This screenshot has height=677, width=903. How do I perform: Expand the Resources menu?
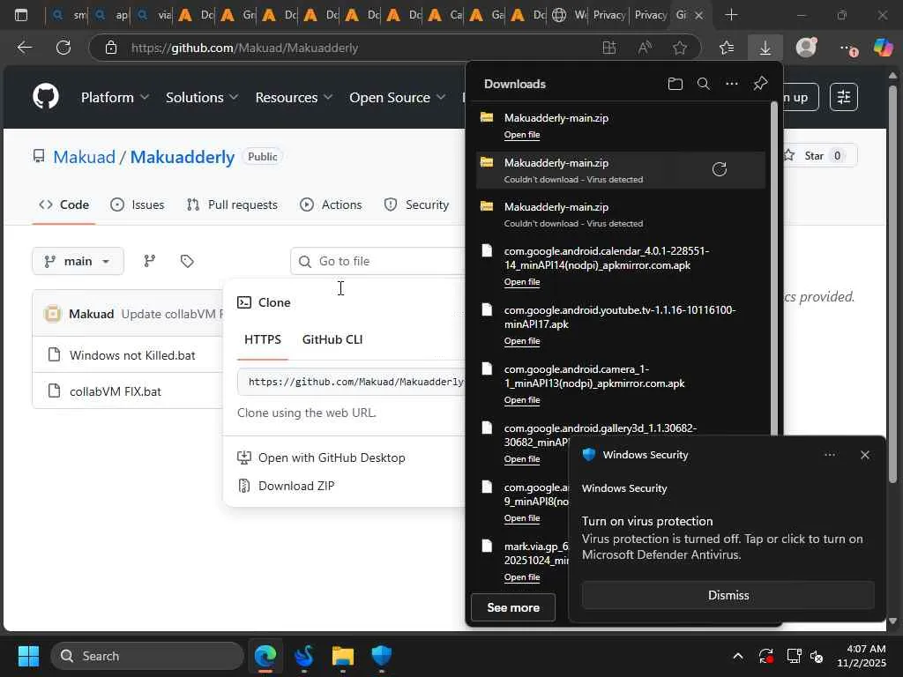point(294,97)
